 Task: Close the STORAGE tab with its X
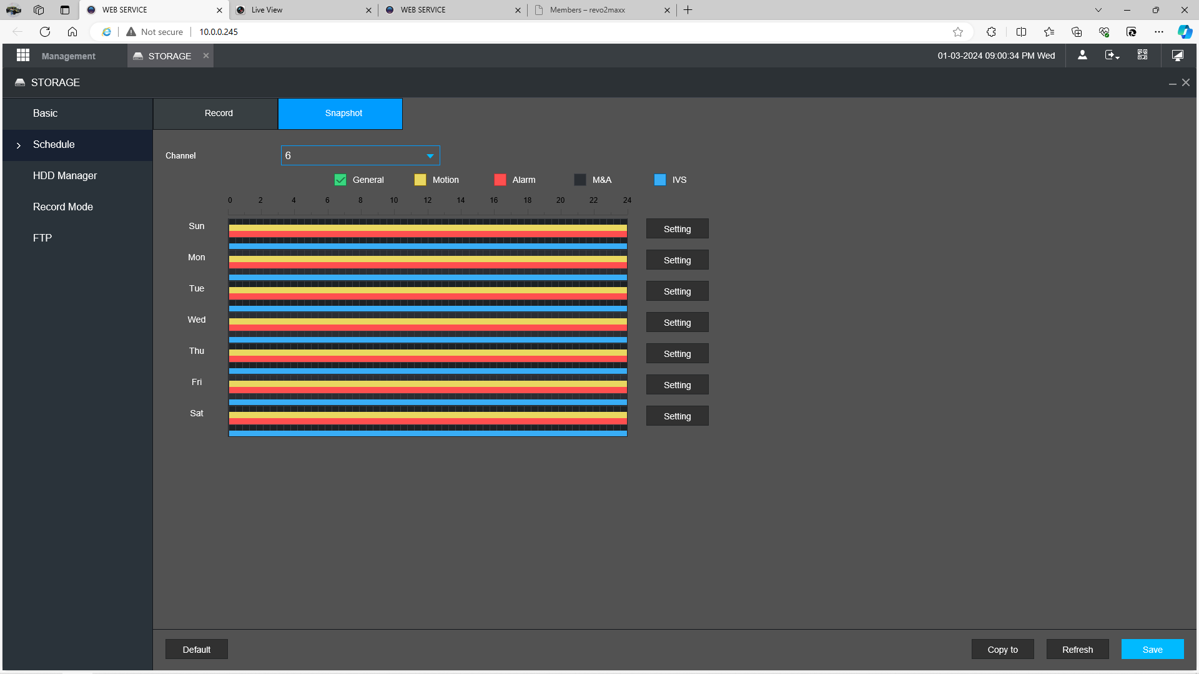[206, 56]
